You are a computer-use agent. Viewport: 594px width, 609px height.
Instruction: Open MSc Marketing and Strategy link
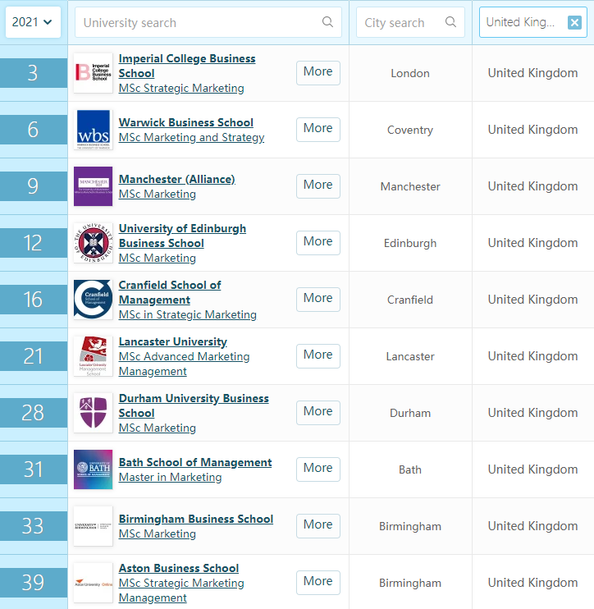(x=191, y=138)
